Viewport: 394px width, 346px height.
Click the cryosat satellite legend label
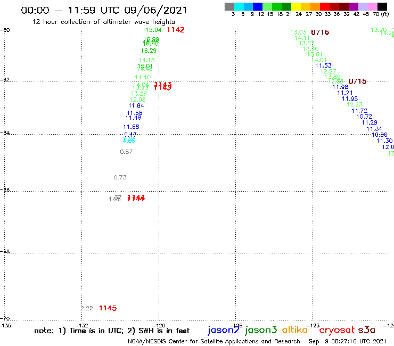point(337,330)
